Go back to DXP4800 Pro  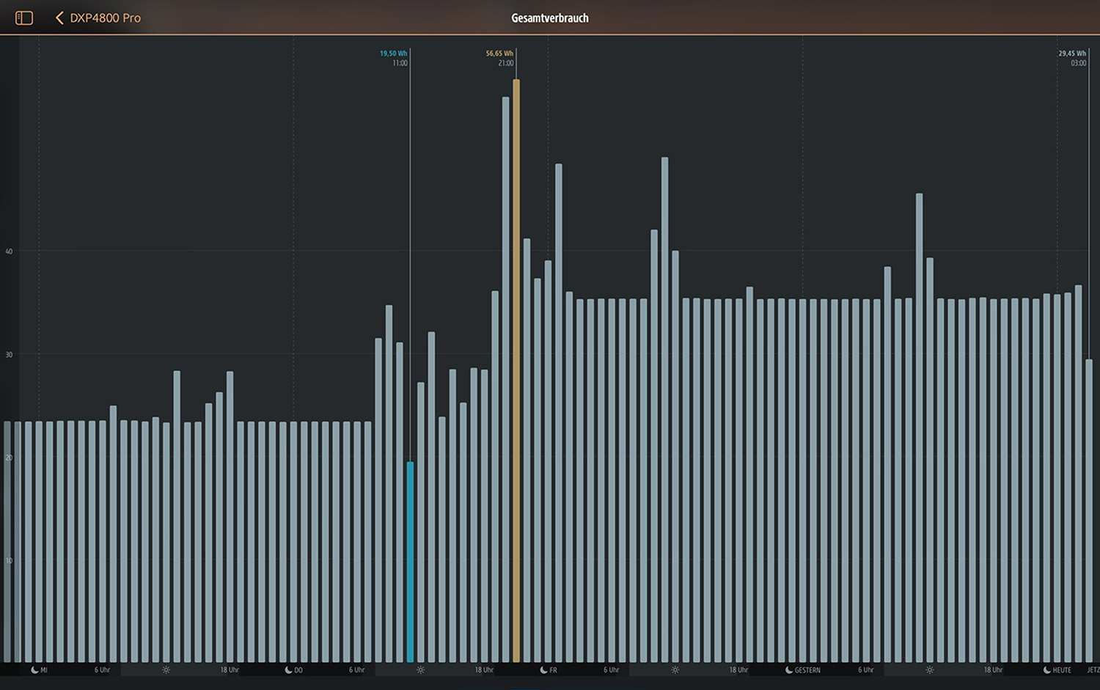(x=98, y=18)
